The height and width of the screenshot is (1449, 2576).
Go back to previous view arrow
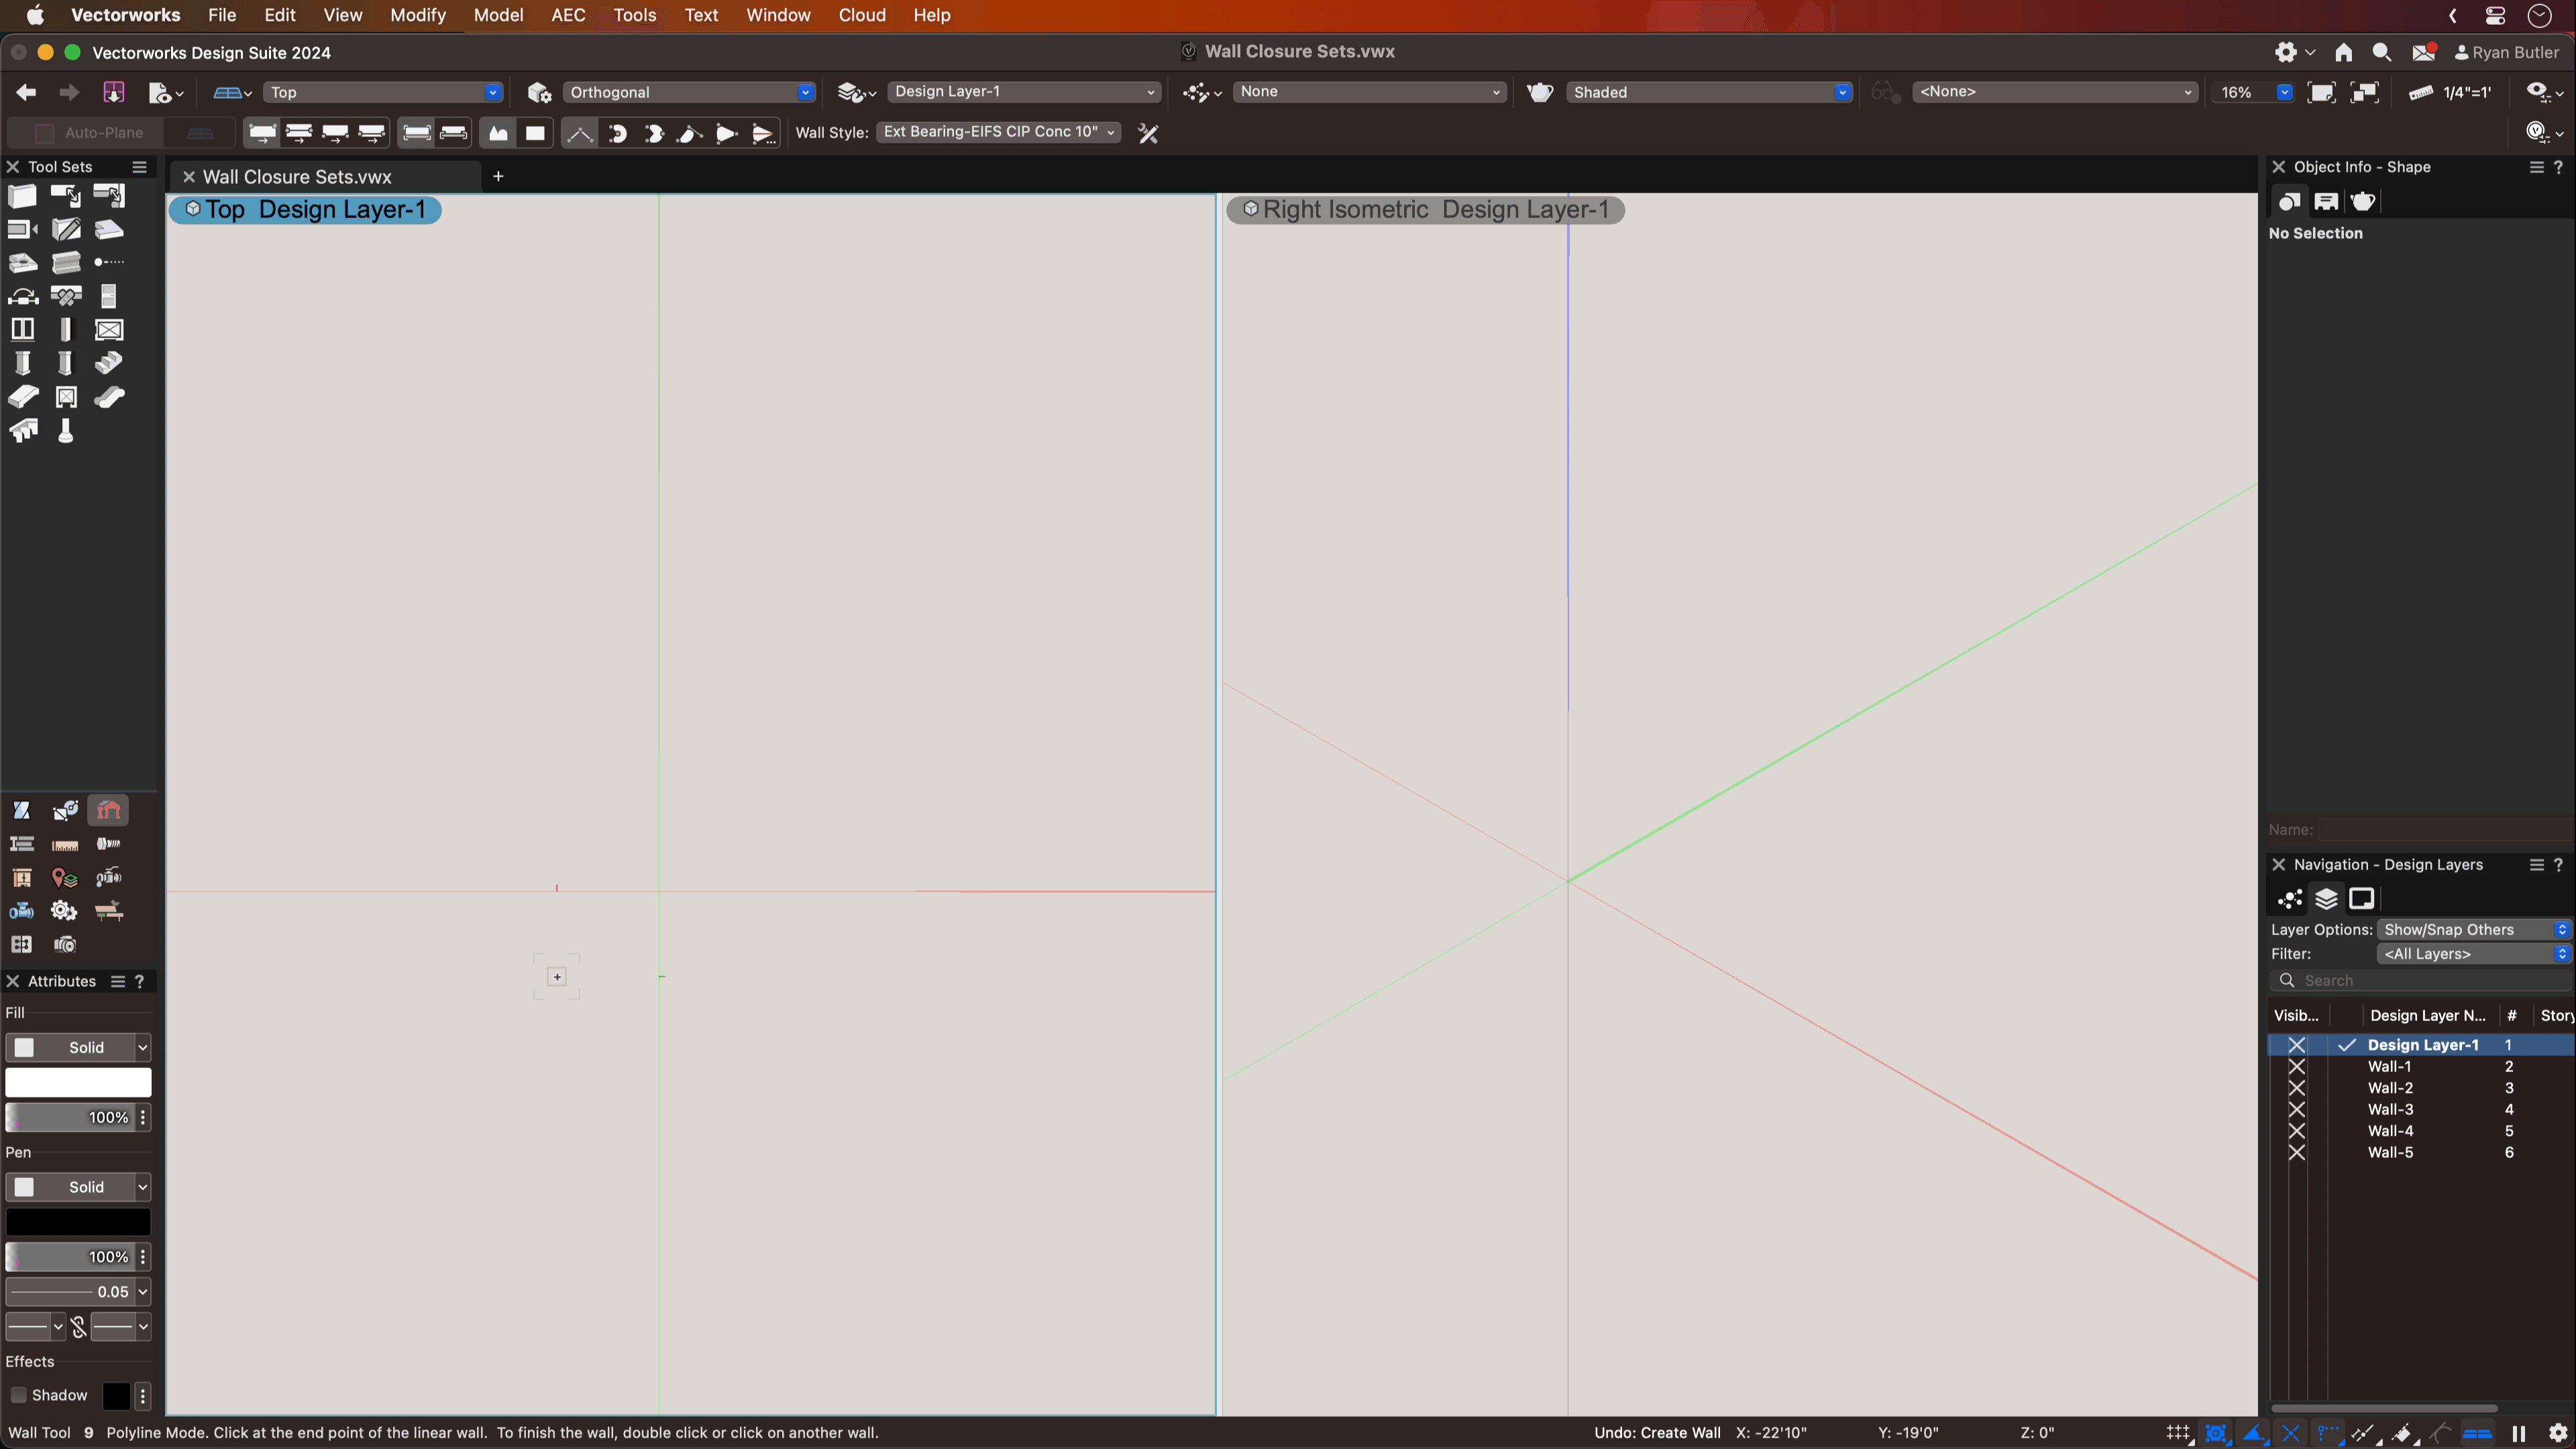coord(27,92)
